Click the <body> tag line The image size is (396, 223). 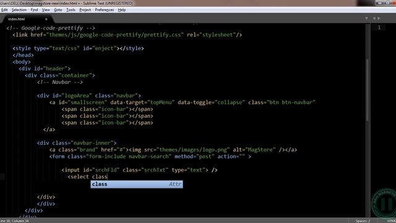tap(22, 62)
